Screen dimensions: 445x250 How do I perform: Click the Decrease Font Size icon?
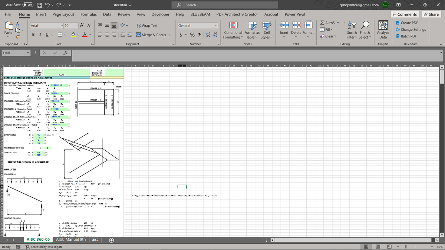(x=89, y=26)
